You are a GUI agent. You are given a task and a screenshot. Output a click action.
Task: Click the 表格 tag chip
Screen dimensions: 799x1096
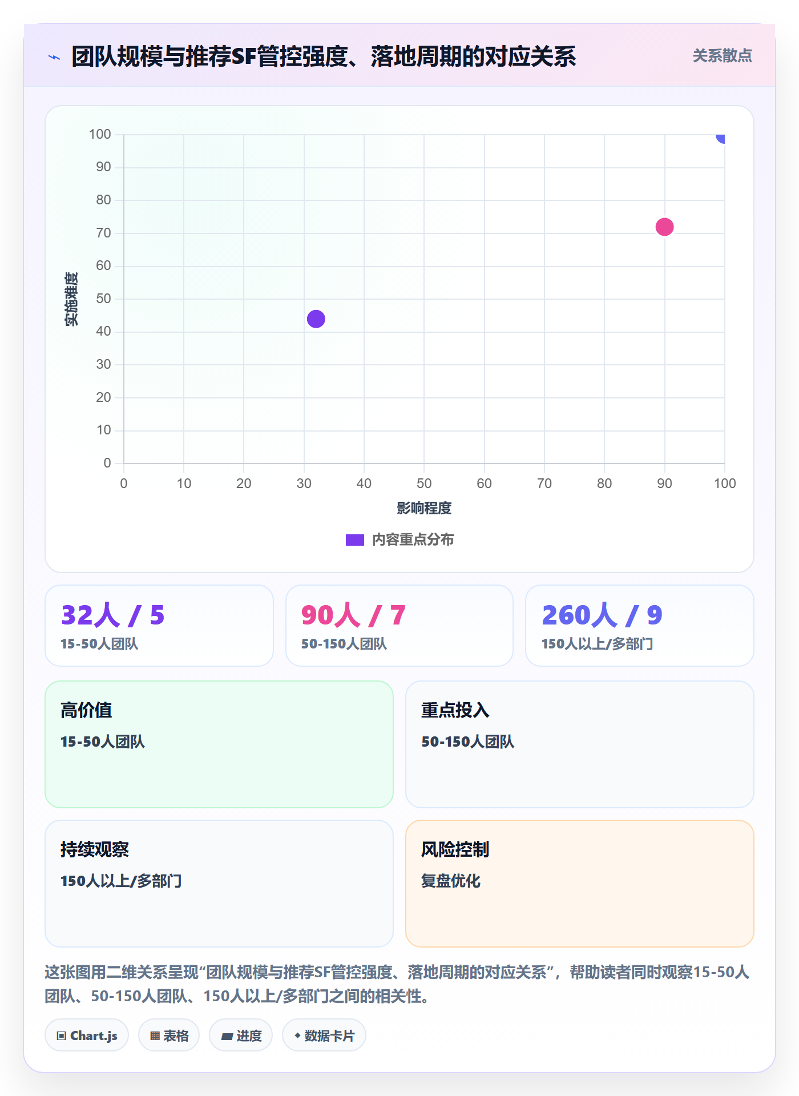[169, 1035]
